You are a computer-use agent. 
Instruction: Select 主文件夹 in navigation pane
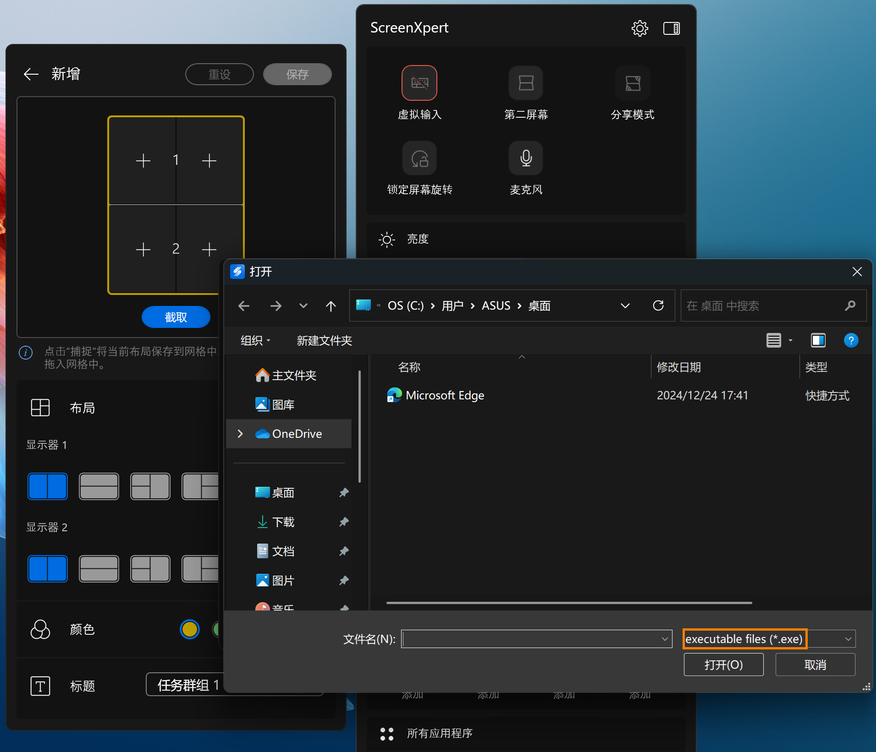point(289,376)
